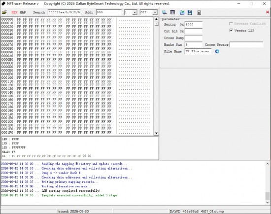Open the dropdown showing value 1
Screen dimensions: 271x214
click(x=131, y=12)
